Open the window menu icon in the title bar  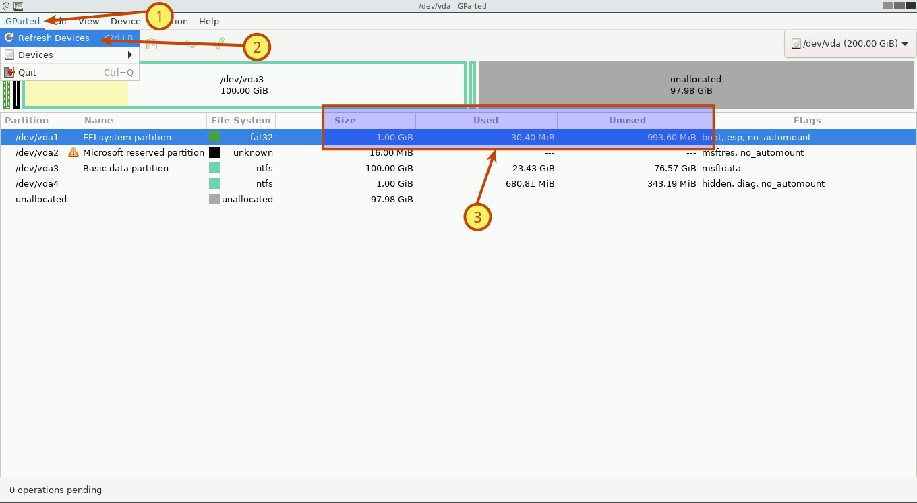[x=6, y=6]
